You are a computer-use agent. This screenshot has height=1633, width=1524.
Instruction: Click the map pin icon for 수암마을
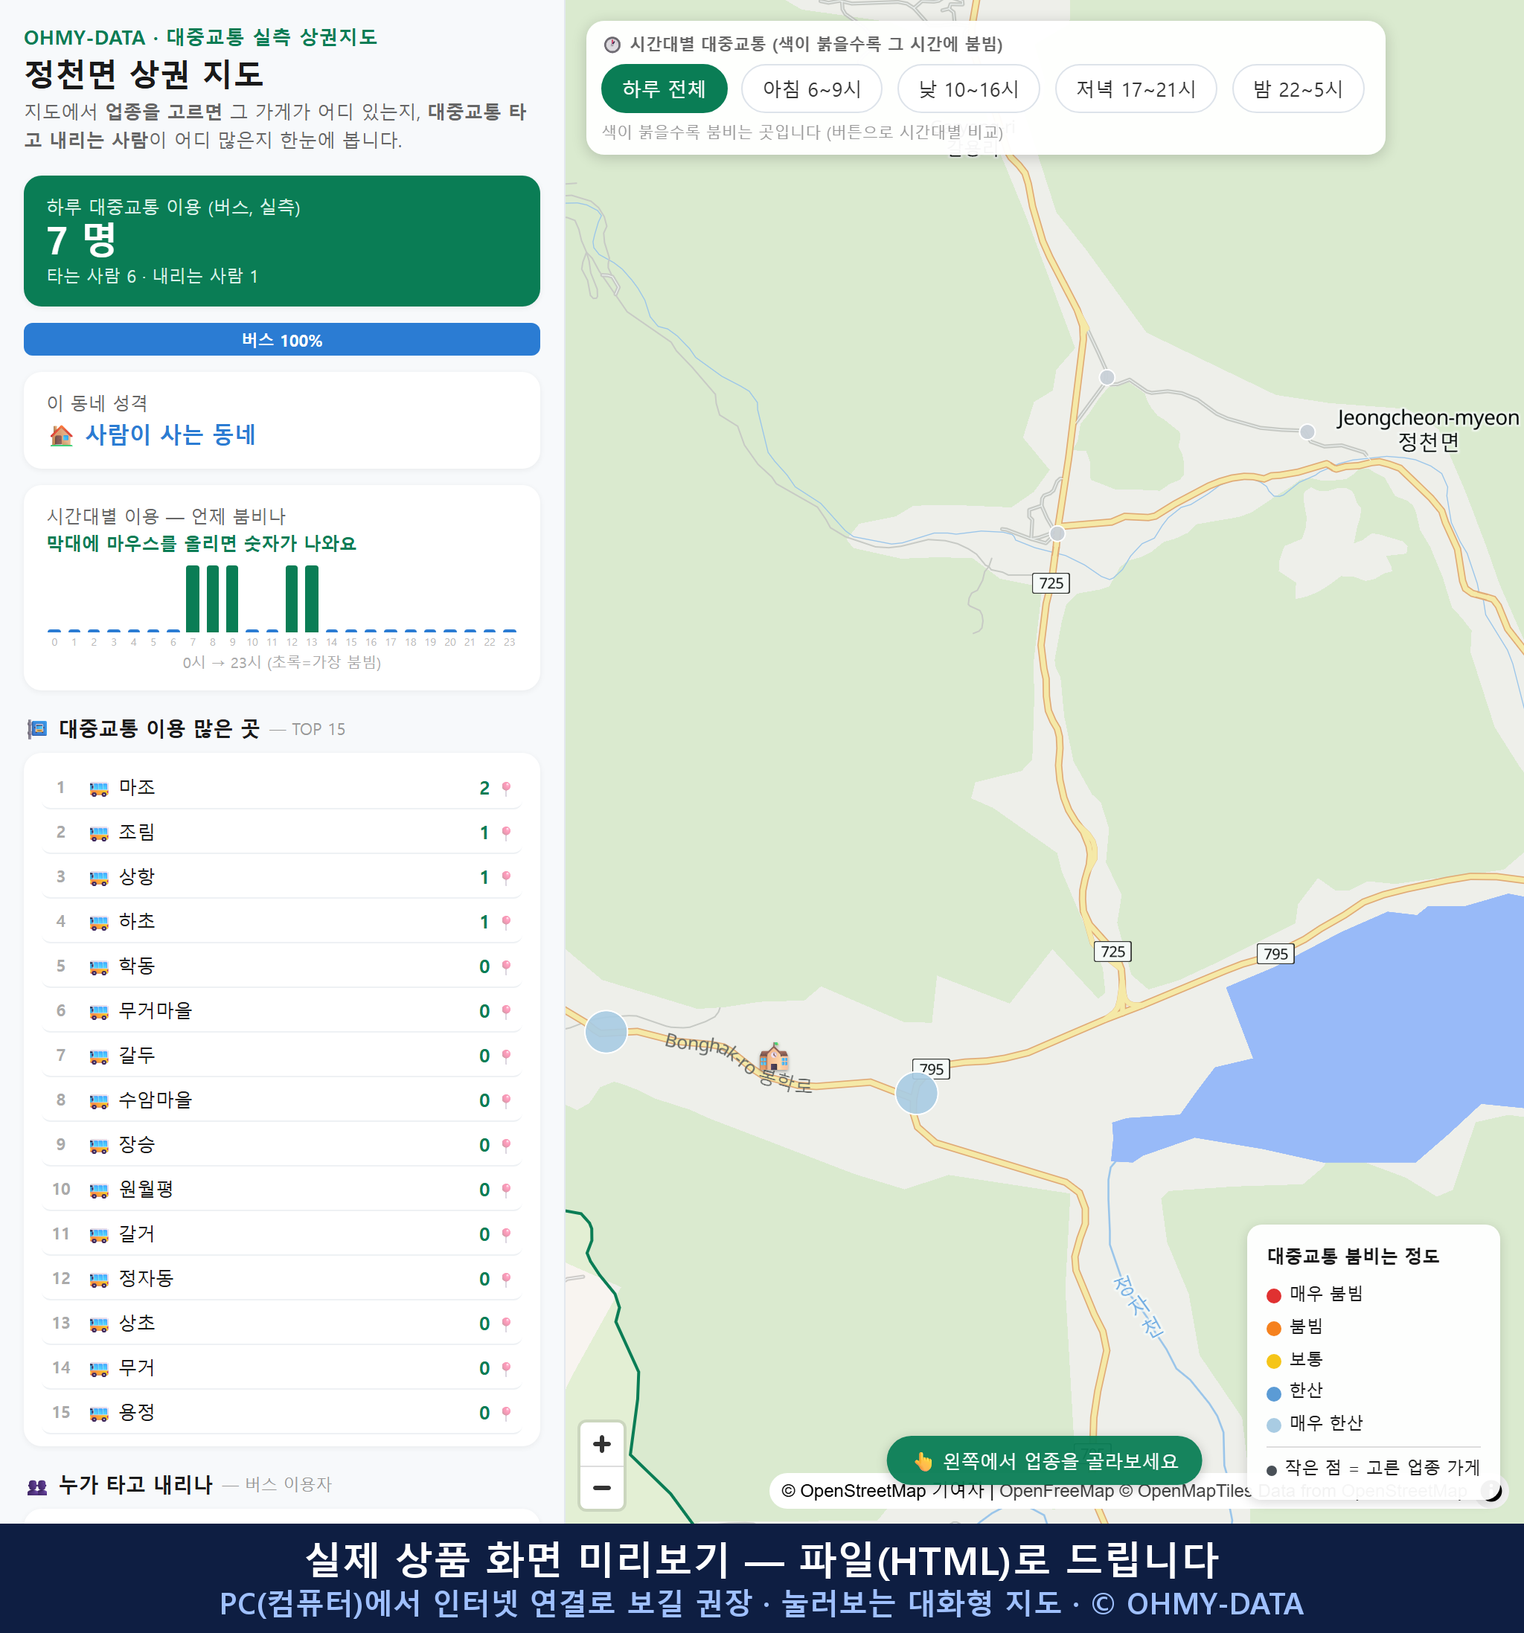pyautogui.click(x=506, y=1101)
